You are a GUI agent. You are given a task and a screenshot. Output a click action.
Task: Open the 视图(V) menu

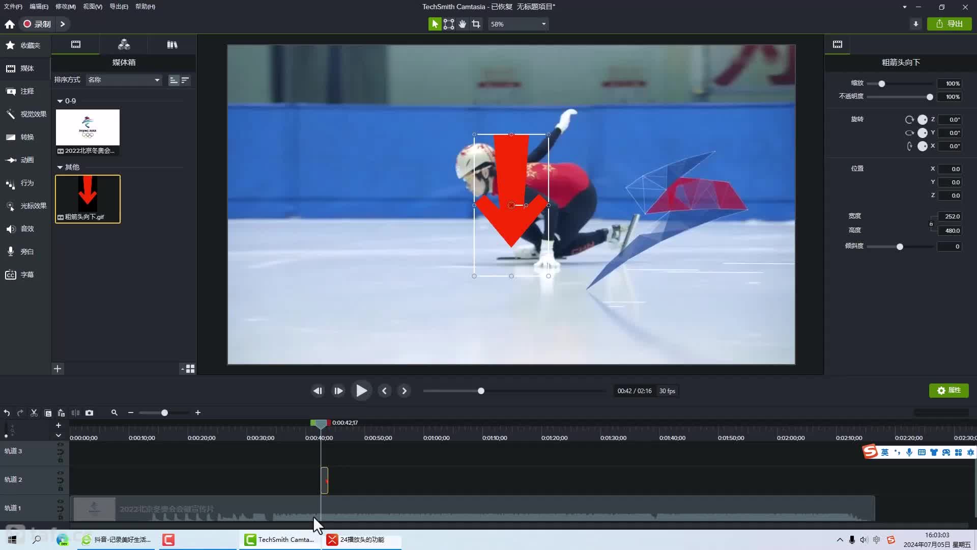93,7
